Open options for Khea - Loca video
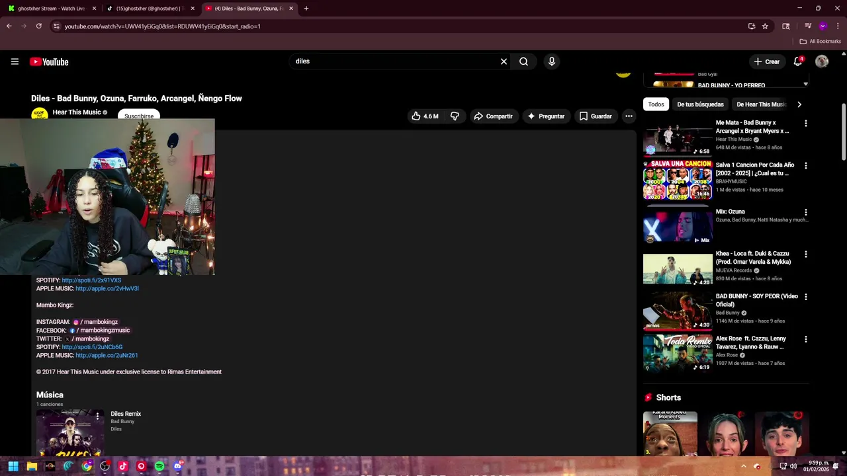The image size is (847, 476). point(805,255)
